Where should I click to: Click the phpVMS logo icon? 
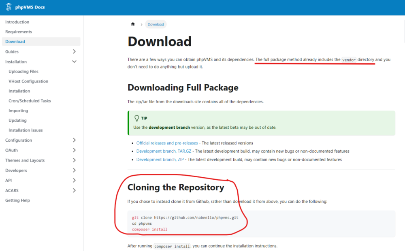point(8,7)
